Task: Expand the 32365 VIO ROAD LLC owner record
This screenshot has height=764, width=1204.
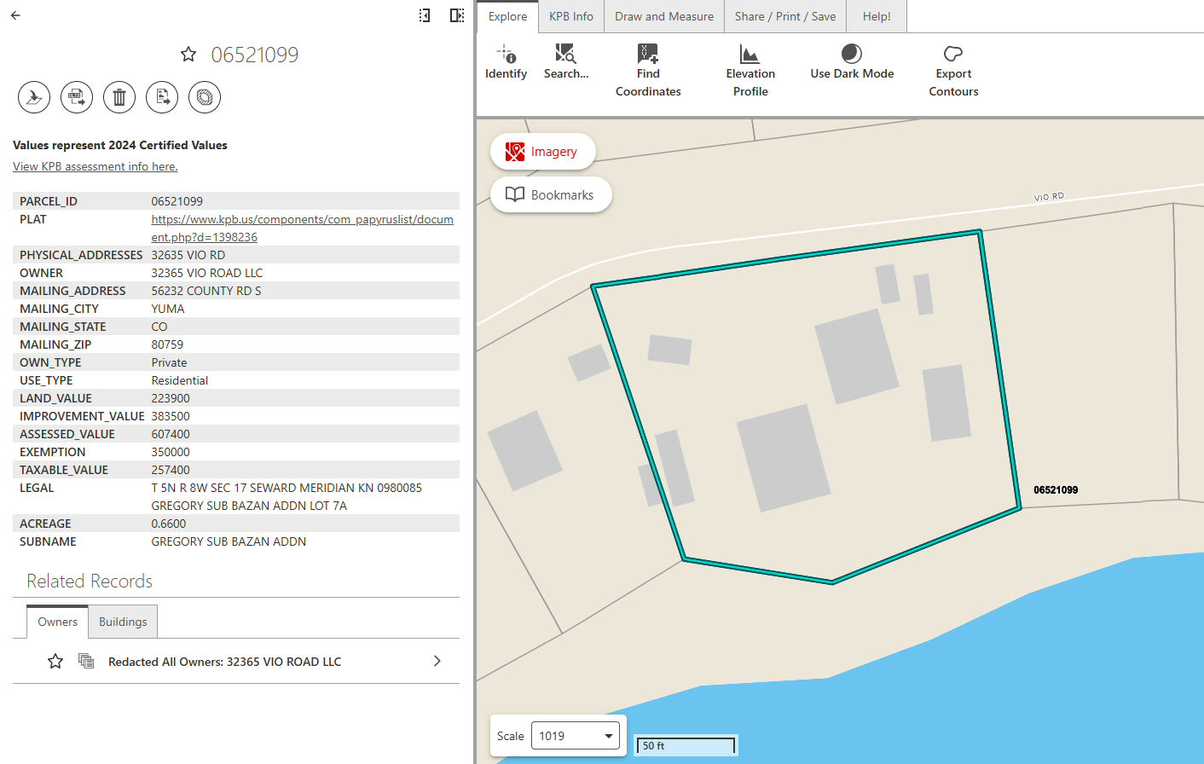Action: coord(437,661)
